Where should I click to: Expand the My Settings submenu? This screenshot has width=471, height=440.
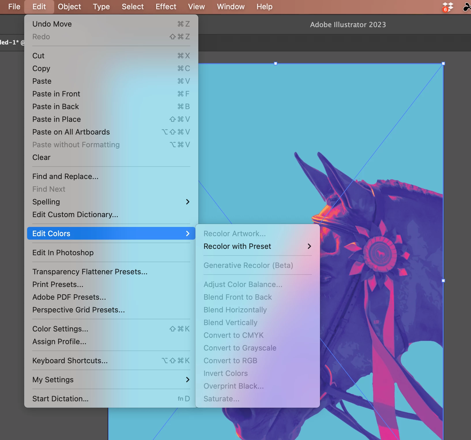tap(111, 380)
